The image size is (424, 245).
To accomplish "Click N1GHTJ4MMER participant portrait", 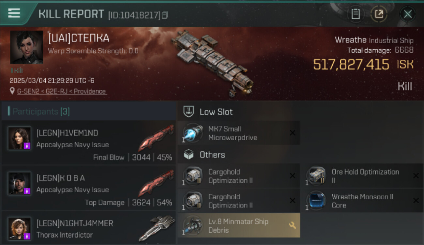I will (20, 228).
